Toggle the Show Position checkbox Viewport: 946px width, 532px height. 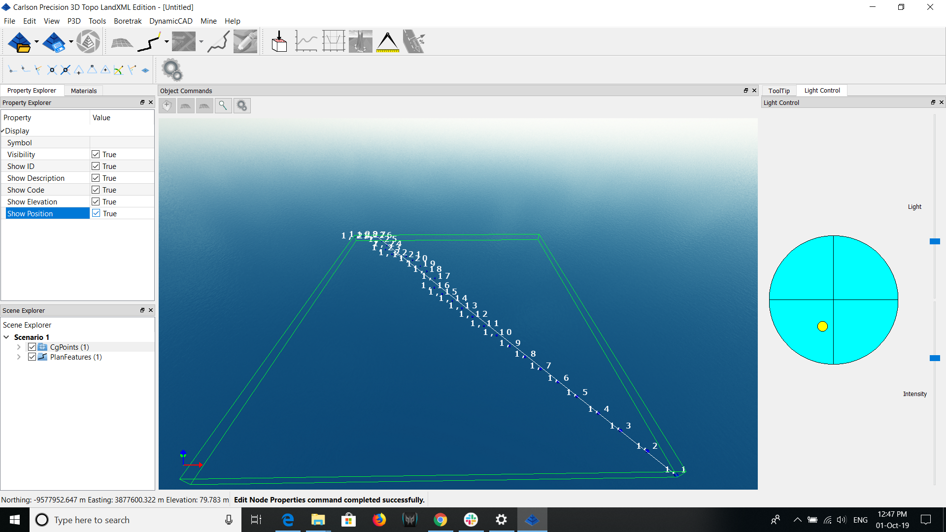point(96,213)
